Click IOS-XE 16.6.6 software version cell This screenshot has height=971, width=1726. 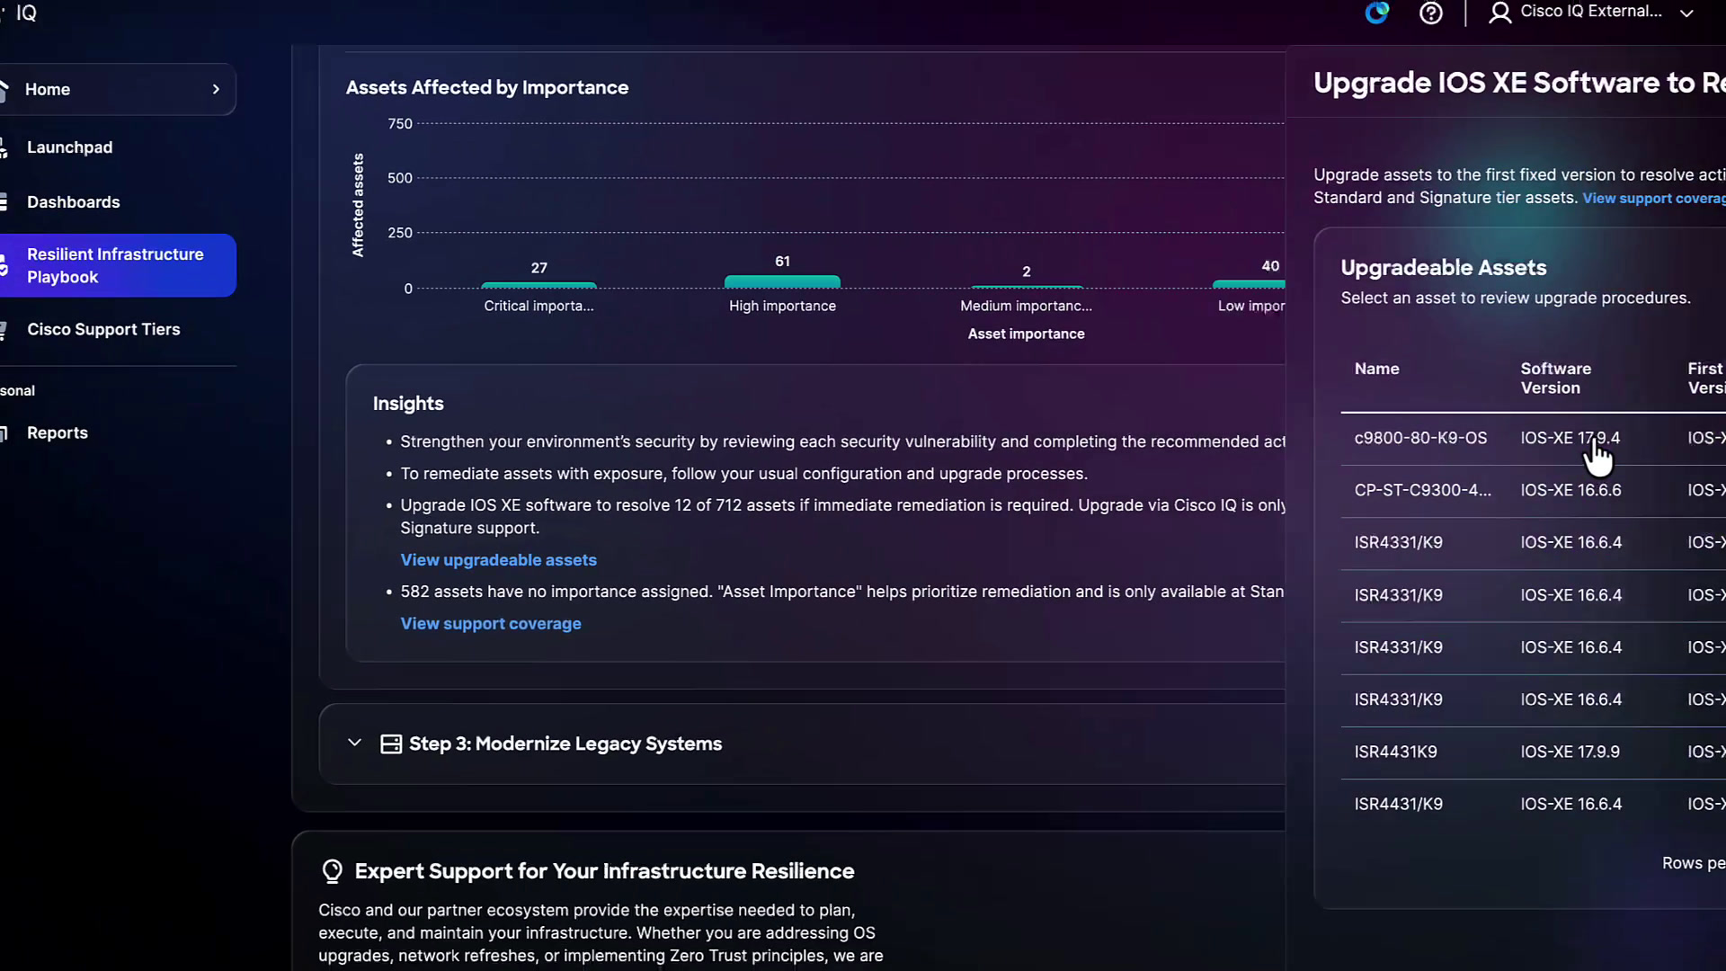pos(1570,490)
